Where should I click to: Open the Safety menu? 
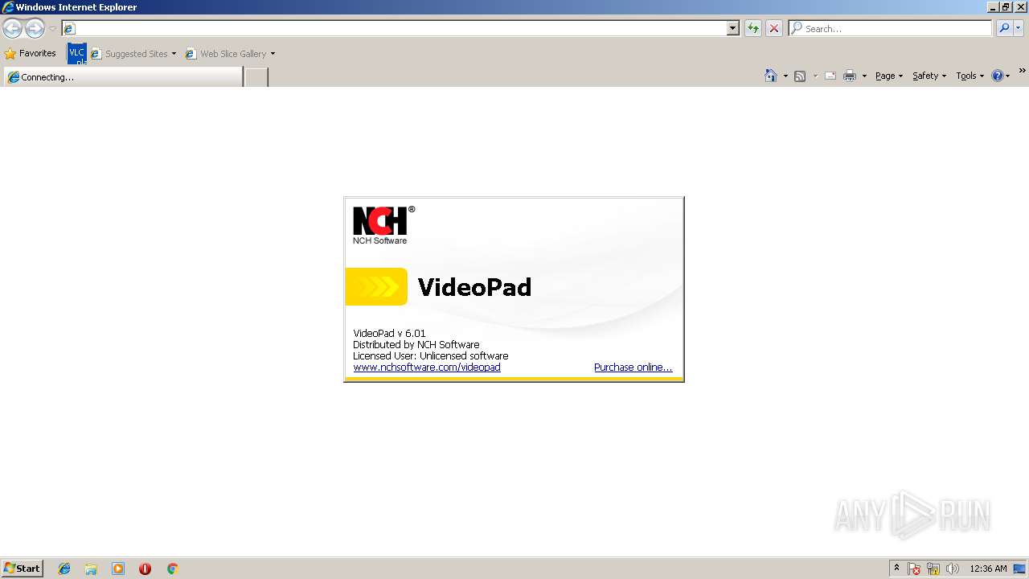tap(929, 76)
